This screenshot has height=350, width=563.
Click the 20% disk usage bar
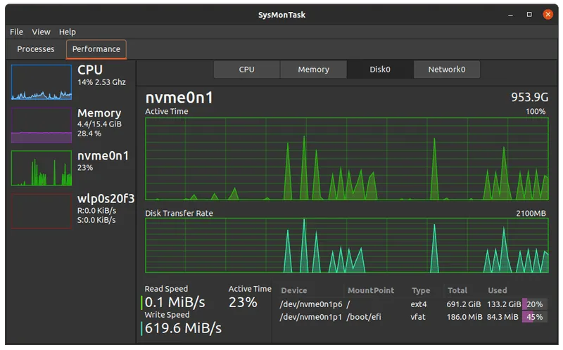click(x=534, y=304)
